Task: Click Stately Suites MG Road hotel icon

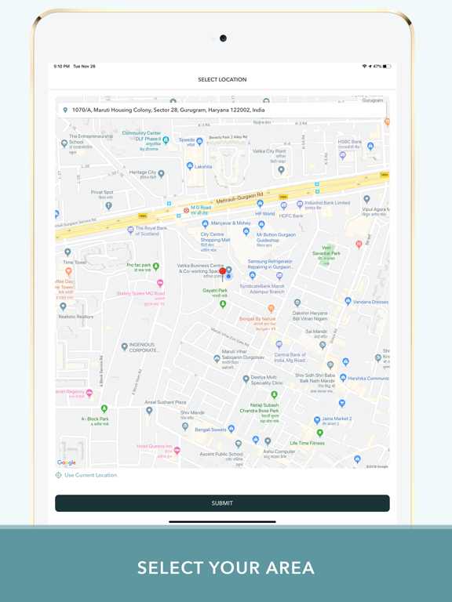Action: pyautogui.click(x=160, y=283)
